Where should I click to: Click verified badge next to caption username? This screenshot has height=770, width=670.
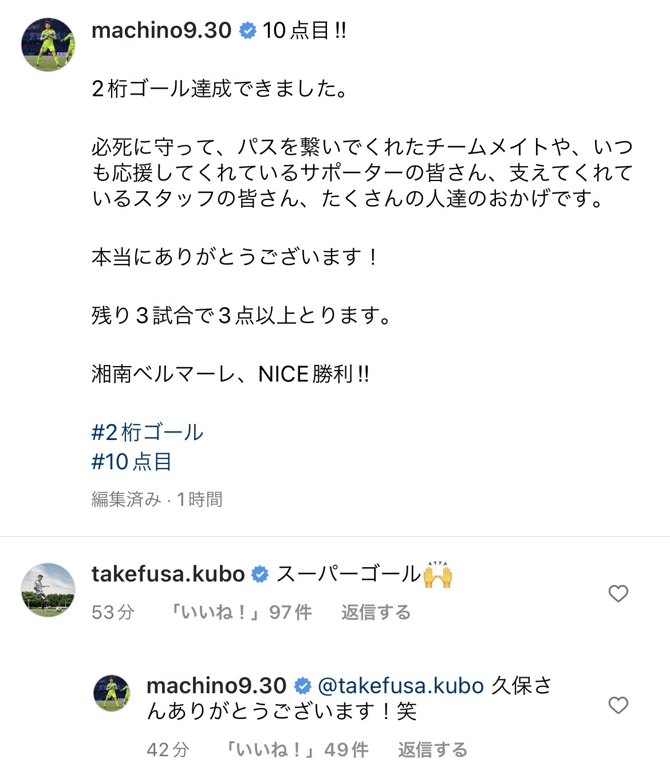tap(247, 31)
